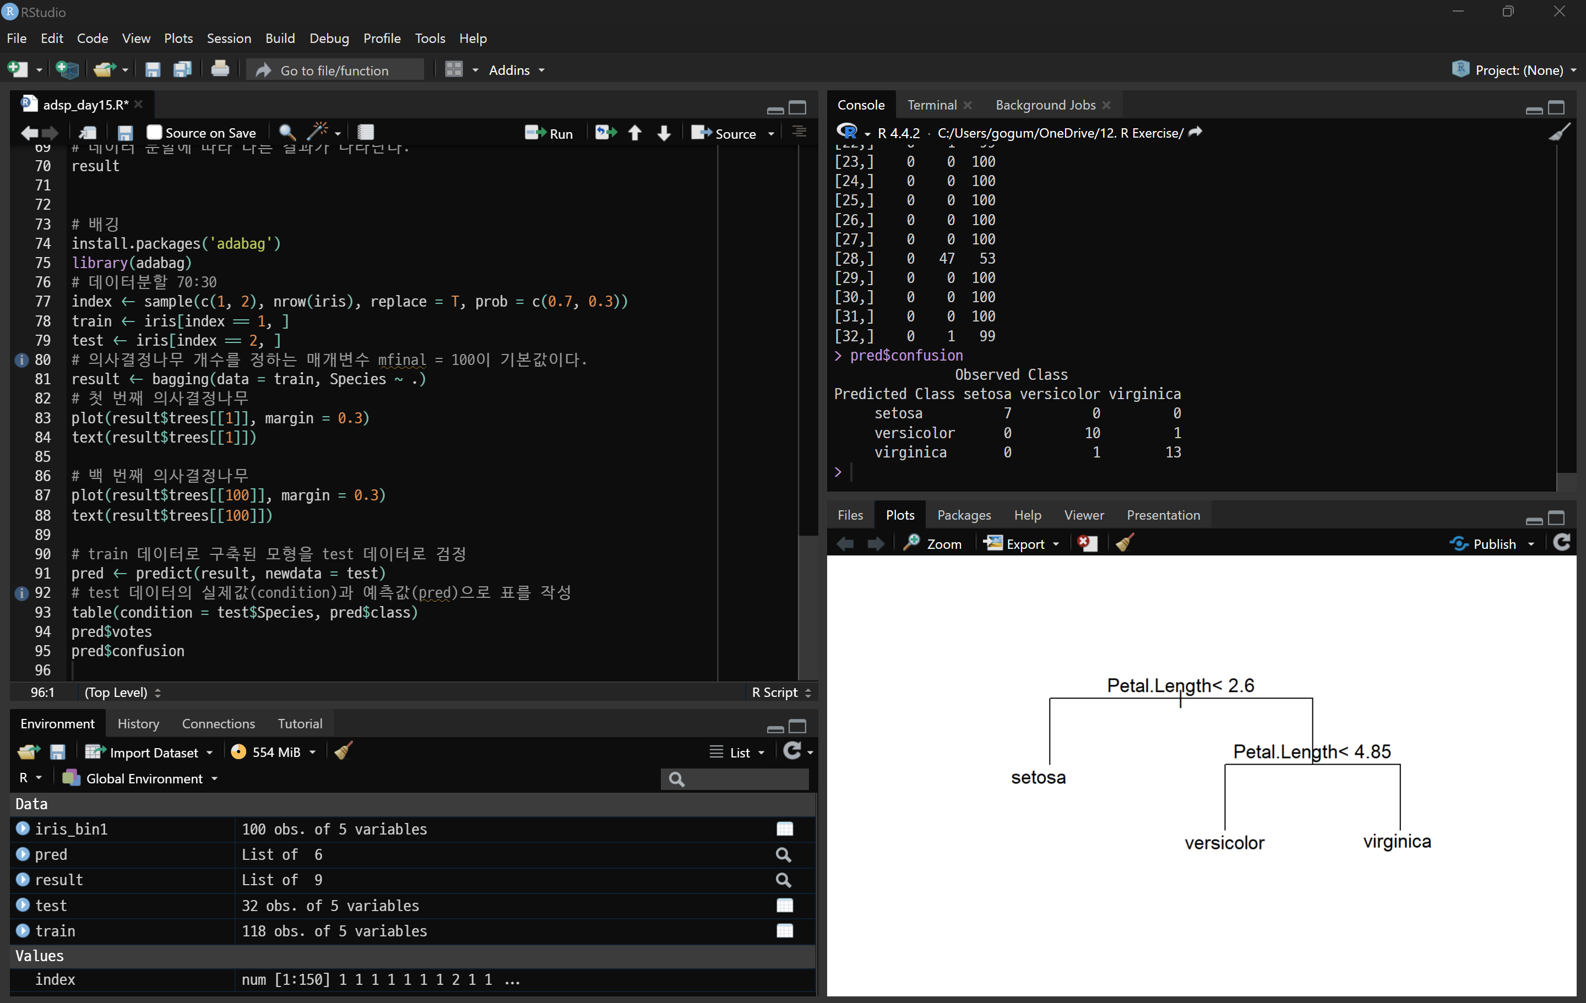This screenshot has width=1586, height=1003.
Task: Open the Addins dropdown
Action: tap(517, 70)
